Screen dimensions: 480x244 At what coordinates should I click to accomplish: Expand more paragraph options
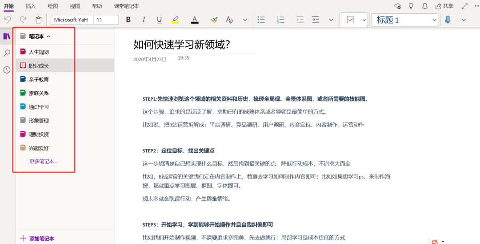point(331,20)
